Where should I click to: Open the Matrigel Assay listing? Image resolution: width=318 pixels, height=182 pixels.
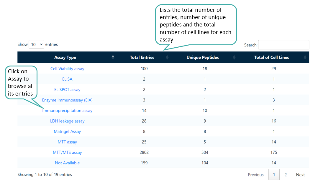click(x=67, y=131)
